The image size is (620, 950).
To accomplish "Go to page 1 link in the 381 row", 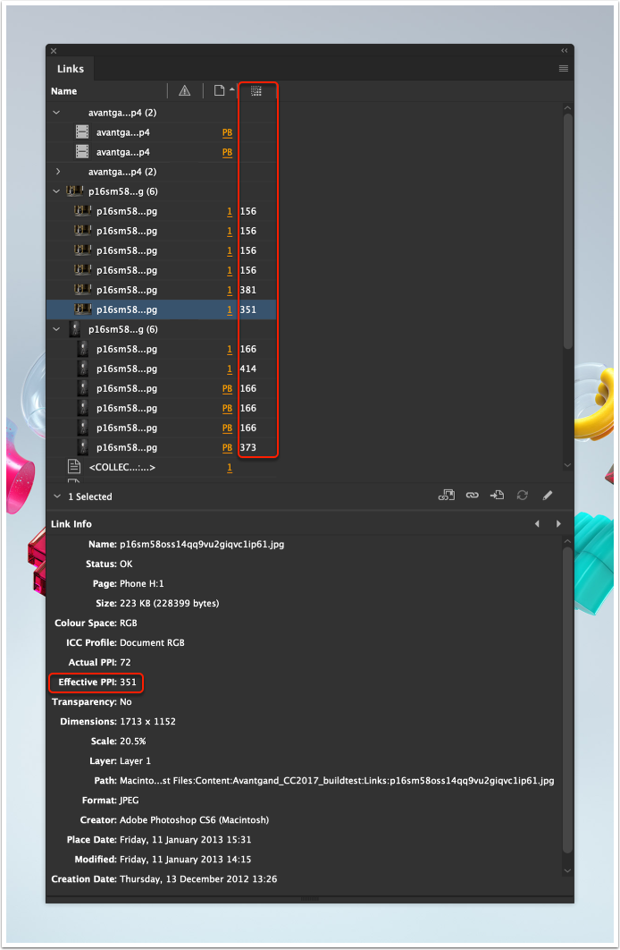I will (230, 290).
